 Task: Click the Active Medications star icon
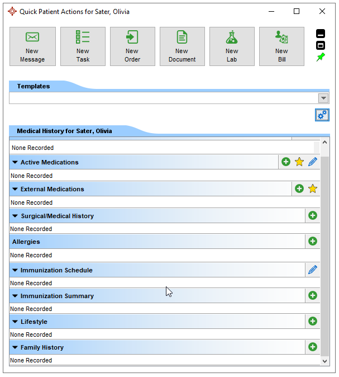point(299,162)
